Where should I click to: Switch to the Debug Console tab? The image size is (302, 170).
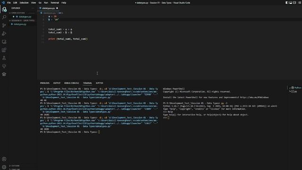(72, 83)
